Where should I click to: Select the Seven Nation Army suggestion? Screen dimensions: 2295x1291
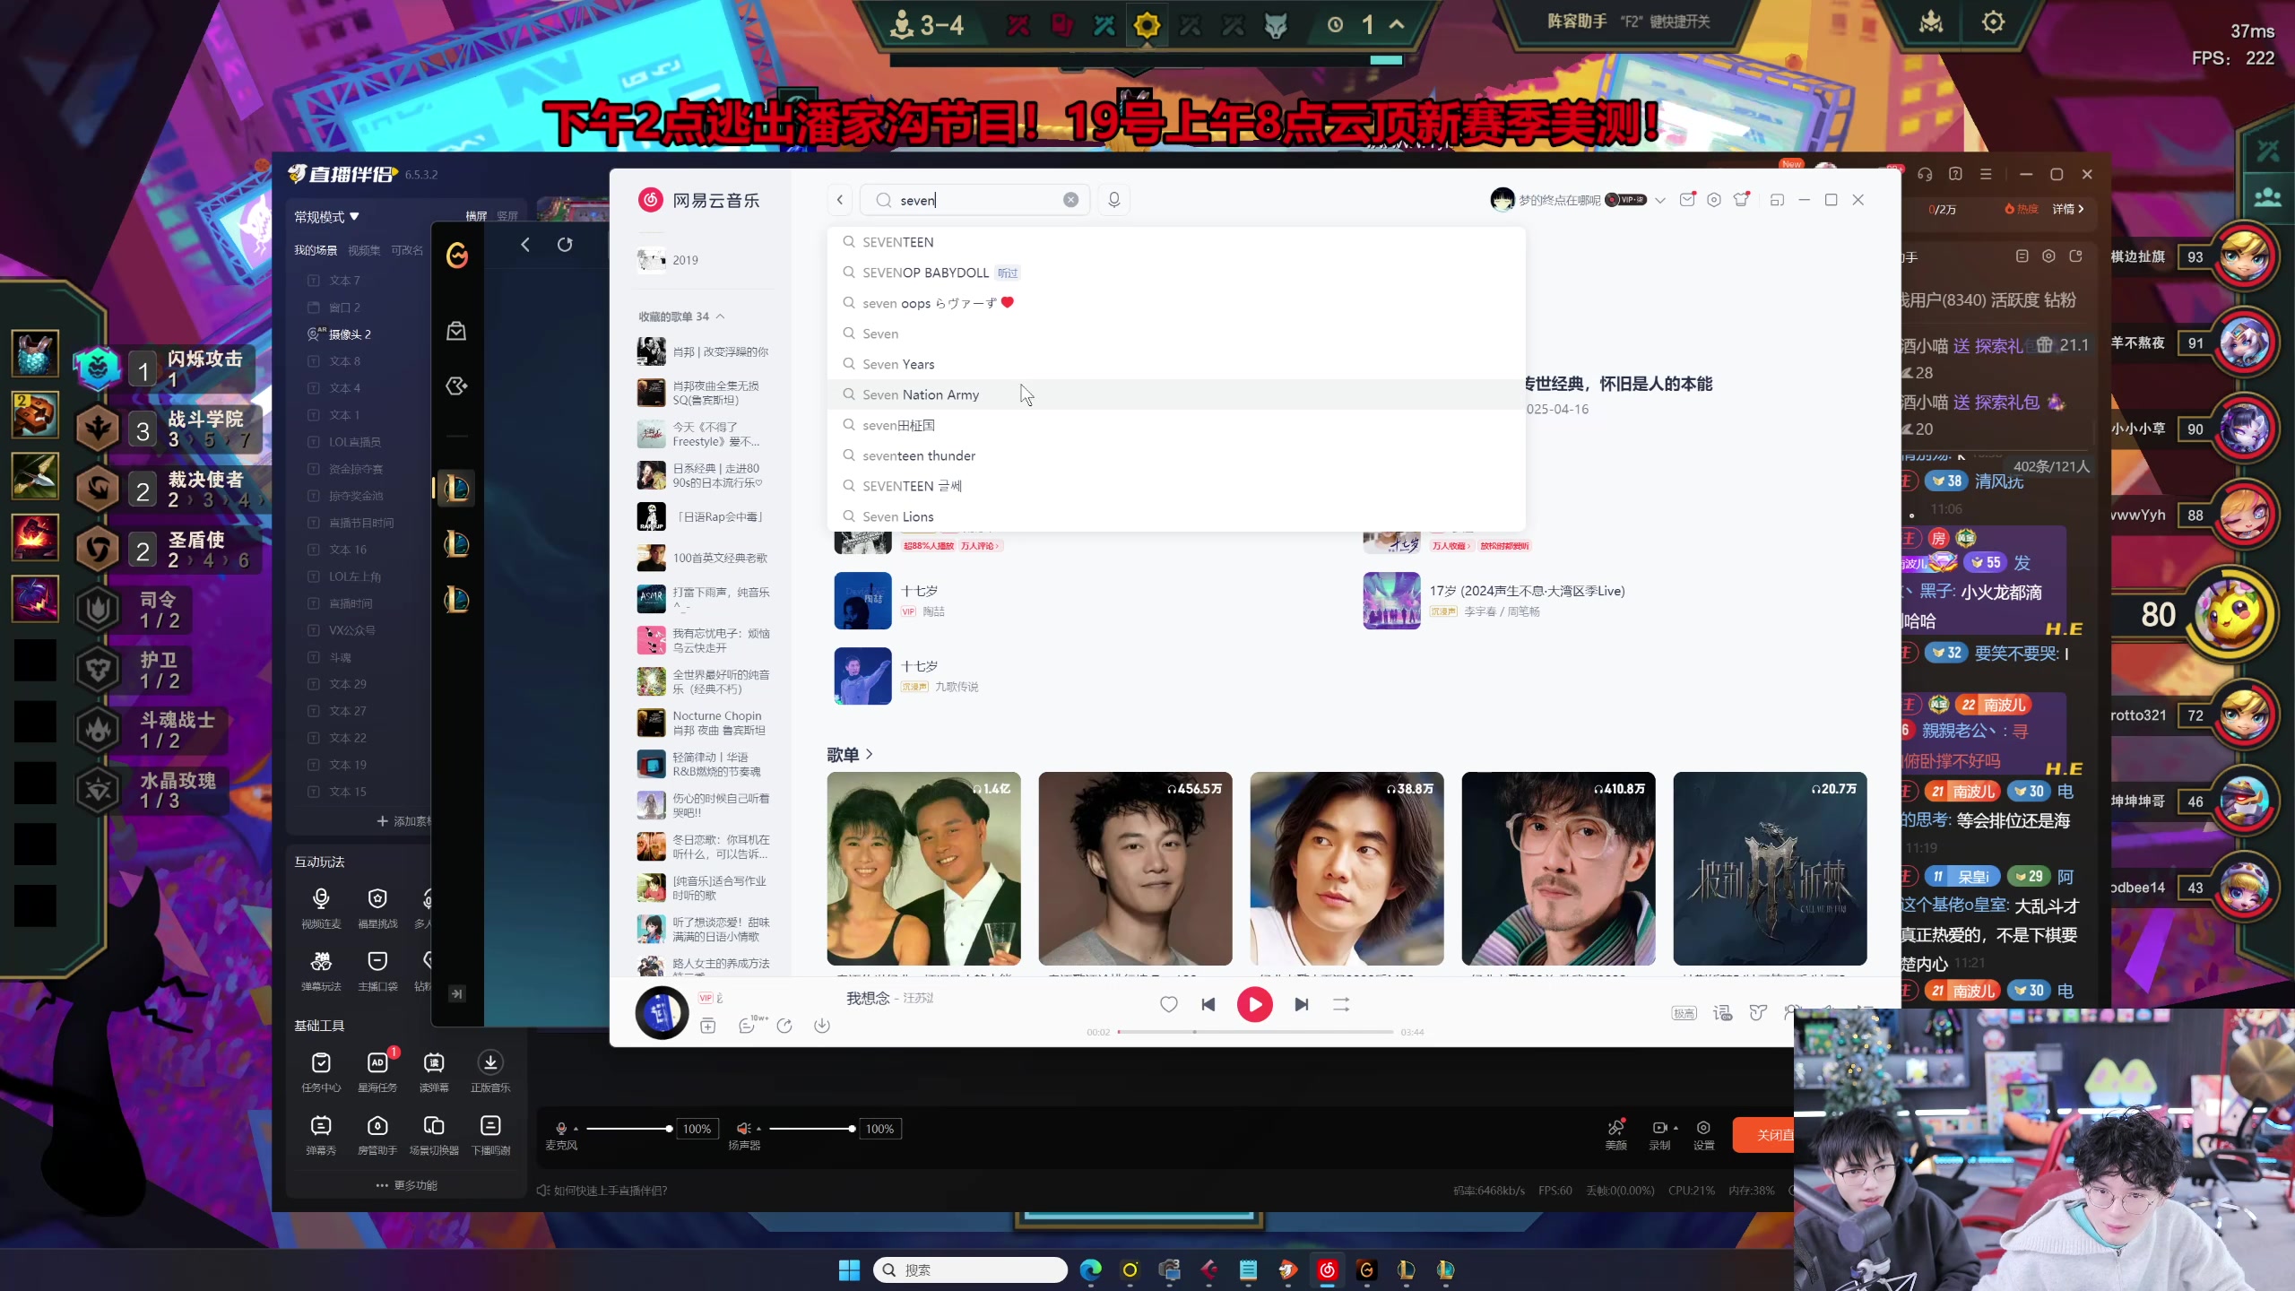pyautogui.click(x=921, y=394)
